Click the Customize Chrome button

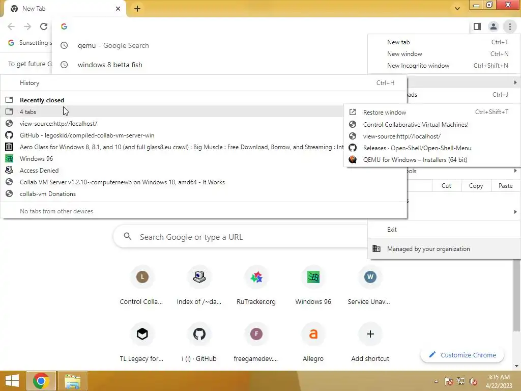click(x=462, y=355)
